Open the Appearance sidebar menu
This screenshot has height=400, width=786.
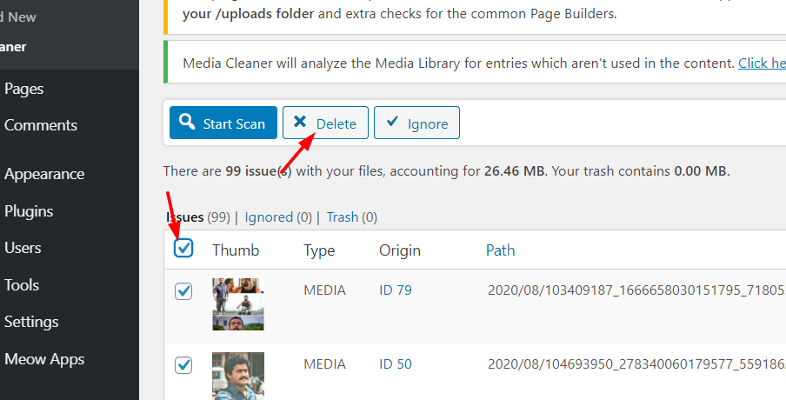click(44, 174)
